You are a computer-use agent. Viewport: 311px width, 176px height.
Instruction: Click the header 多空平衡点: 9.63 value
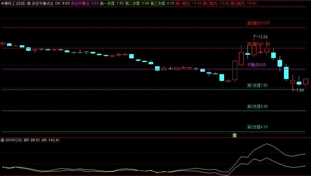pyautogui.click(x=85, y=3)
